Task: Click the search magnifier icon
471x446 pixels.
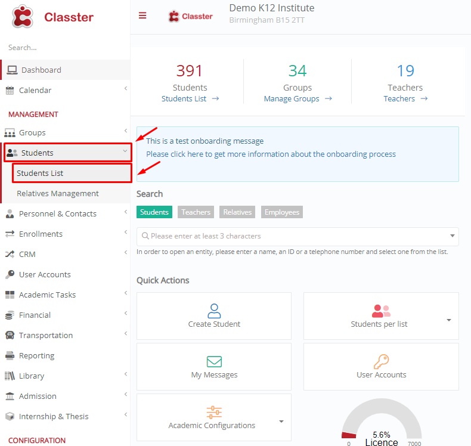Action: click(145, 236)
